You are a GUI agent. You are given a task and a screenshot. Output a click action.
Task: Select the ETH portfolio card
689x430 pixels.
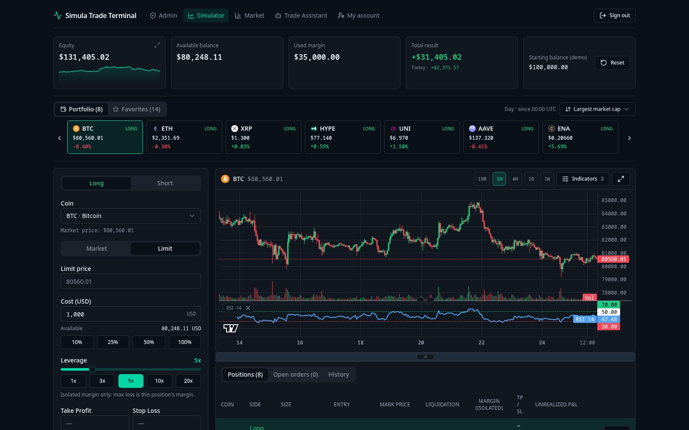pyautogui.click(x=184, y=137)
